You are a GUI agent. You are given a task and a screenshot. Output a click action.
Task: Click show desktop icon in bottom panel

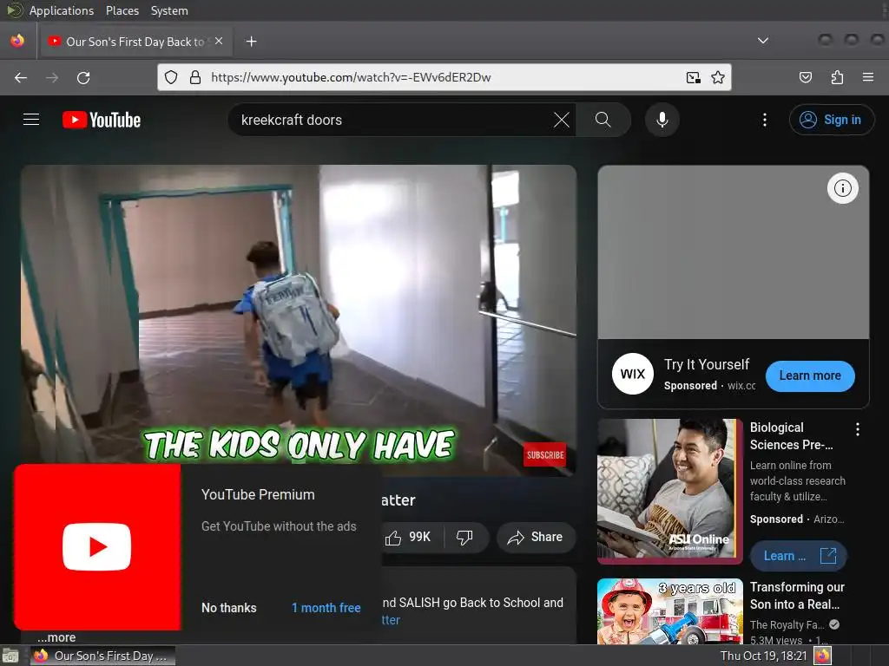tap(10, 656)
